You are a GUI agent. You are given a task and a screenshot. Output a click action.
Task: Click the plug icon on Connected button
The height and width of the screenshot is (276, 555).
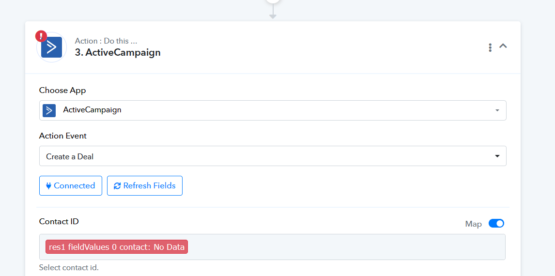49,186
